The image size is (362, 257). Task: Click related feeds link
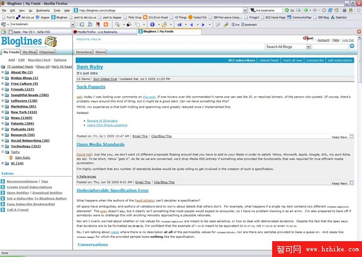tap(269, 60)
